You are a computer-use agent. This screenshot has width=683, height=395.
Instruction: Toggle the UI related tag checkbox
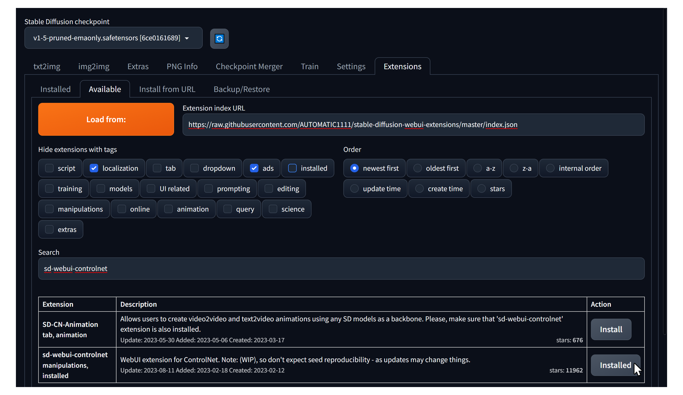[151, 188]
